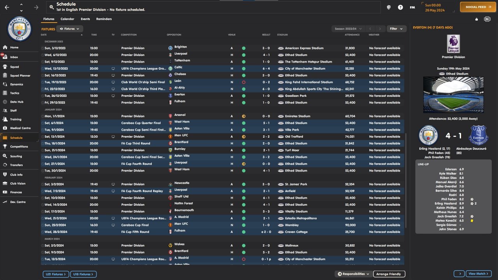The width and height of the screenshot is (498, 280).
Task: Open the help question mark icon
Action: [x=400, y=7]
